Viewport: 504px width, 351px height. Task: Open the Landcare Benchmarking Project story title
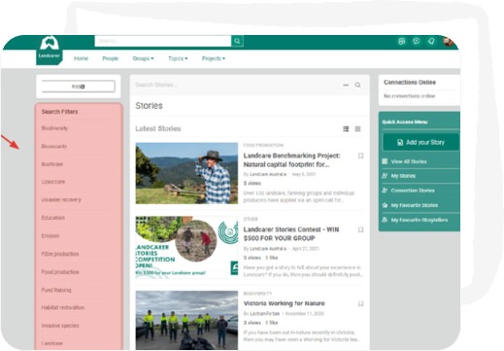coord(291,160)
